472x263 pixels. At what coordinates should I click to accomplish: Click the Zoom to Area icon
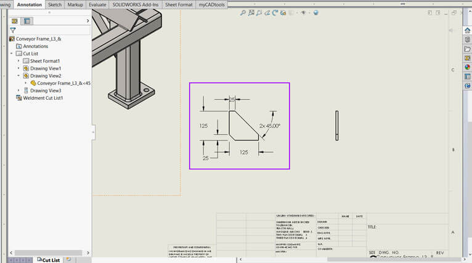[251, 13]
